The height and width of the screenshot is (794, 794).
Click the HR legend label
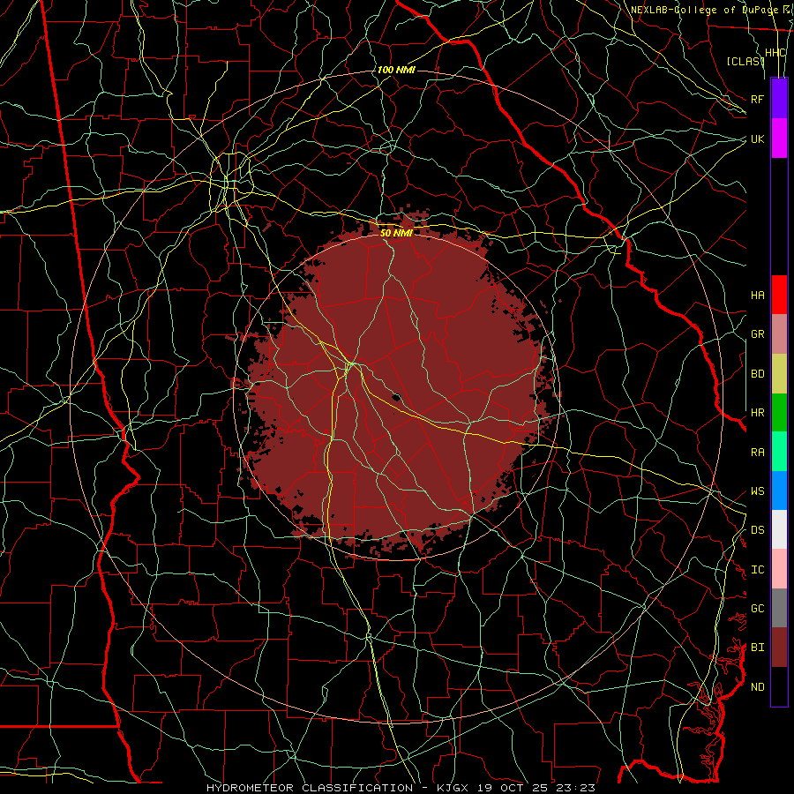point(758,413)
